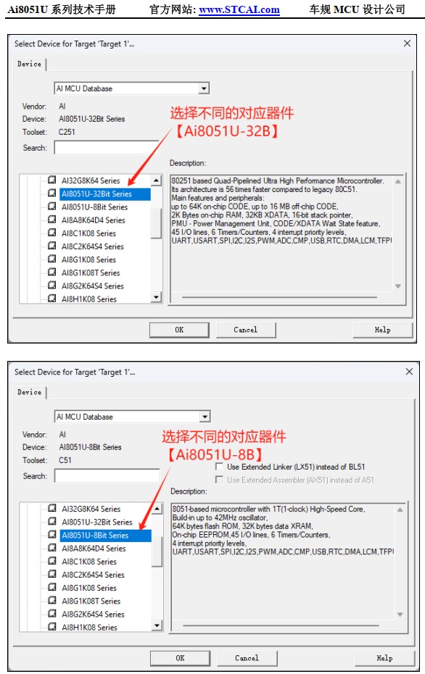Select AI8H1K08 Series in upper dialog
The image size is (425, 674).
[x=89, y=299]
